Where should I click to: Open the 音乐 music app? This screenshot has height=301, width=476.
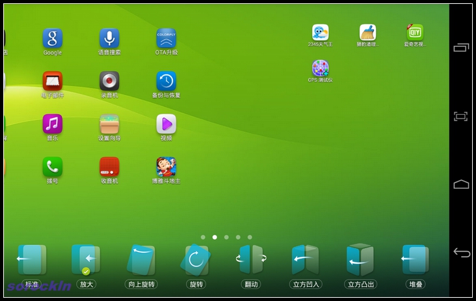(52, 124)
